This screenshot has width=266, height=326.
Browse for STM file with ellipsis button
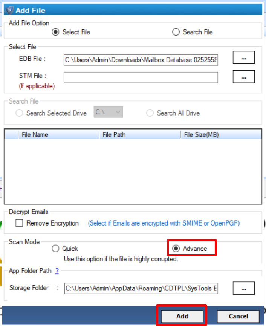point(244,77)
